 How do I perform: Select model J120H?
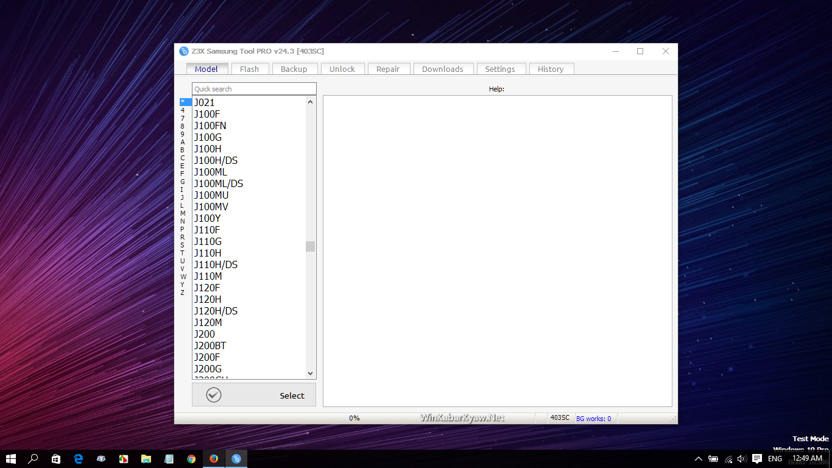click(x=208, y=299)
